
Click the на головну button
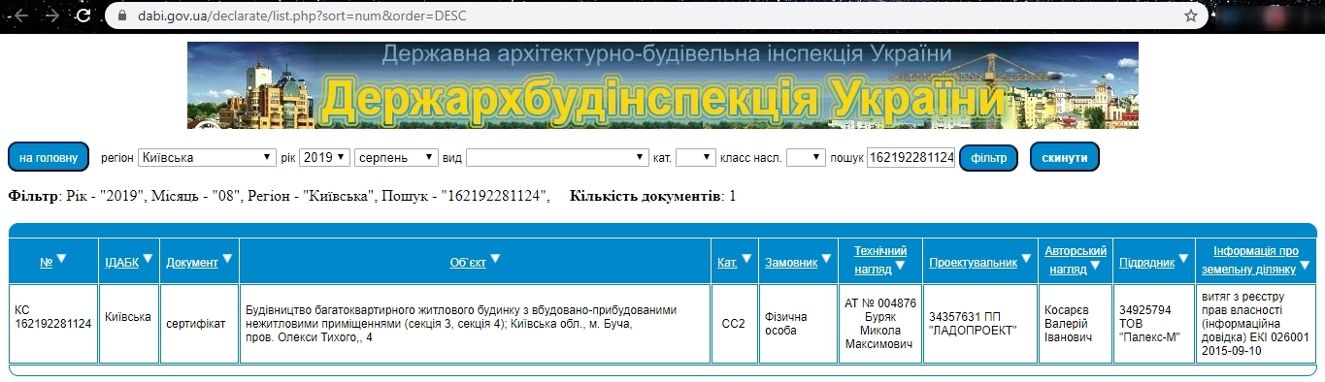[x=49, y=157]
